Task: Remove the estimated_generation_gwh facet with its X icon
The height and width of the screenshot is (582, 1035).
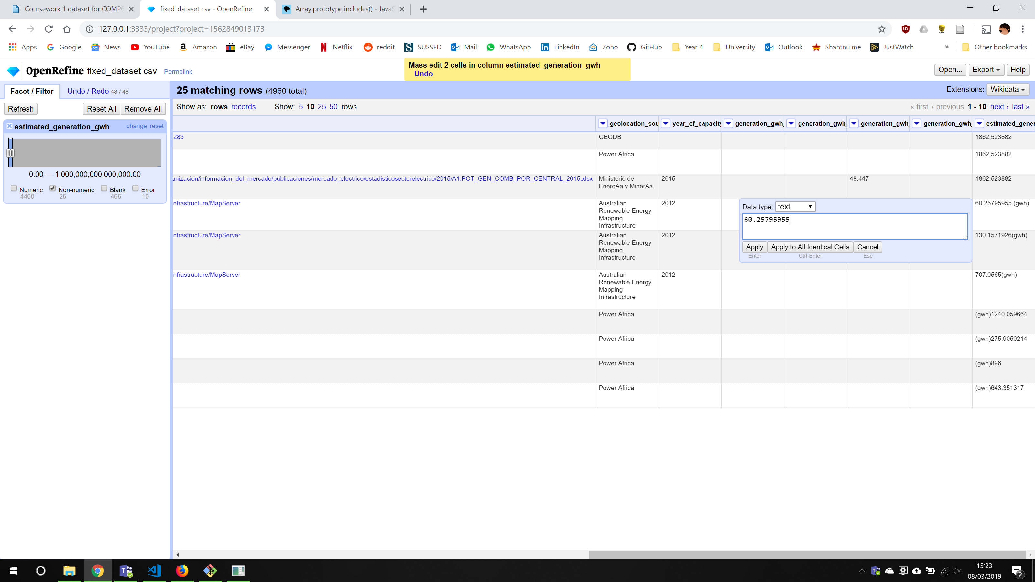Action: pos(9,126)
